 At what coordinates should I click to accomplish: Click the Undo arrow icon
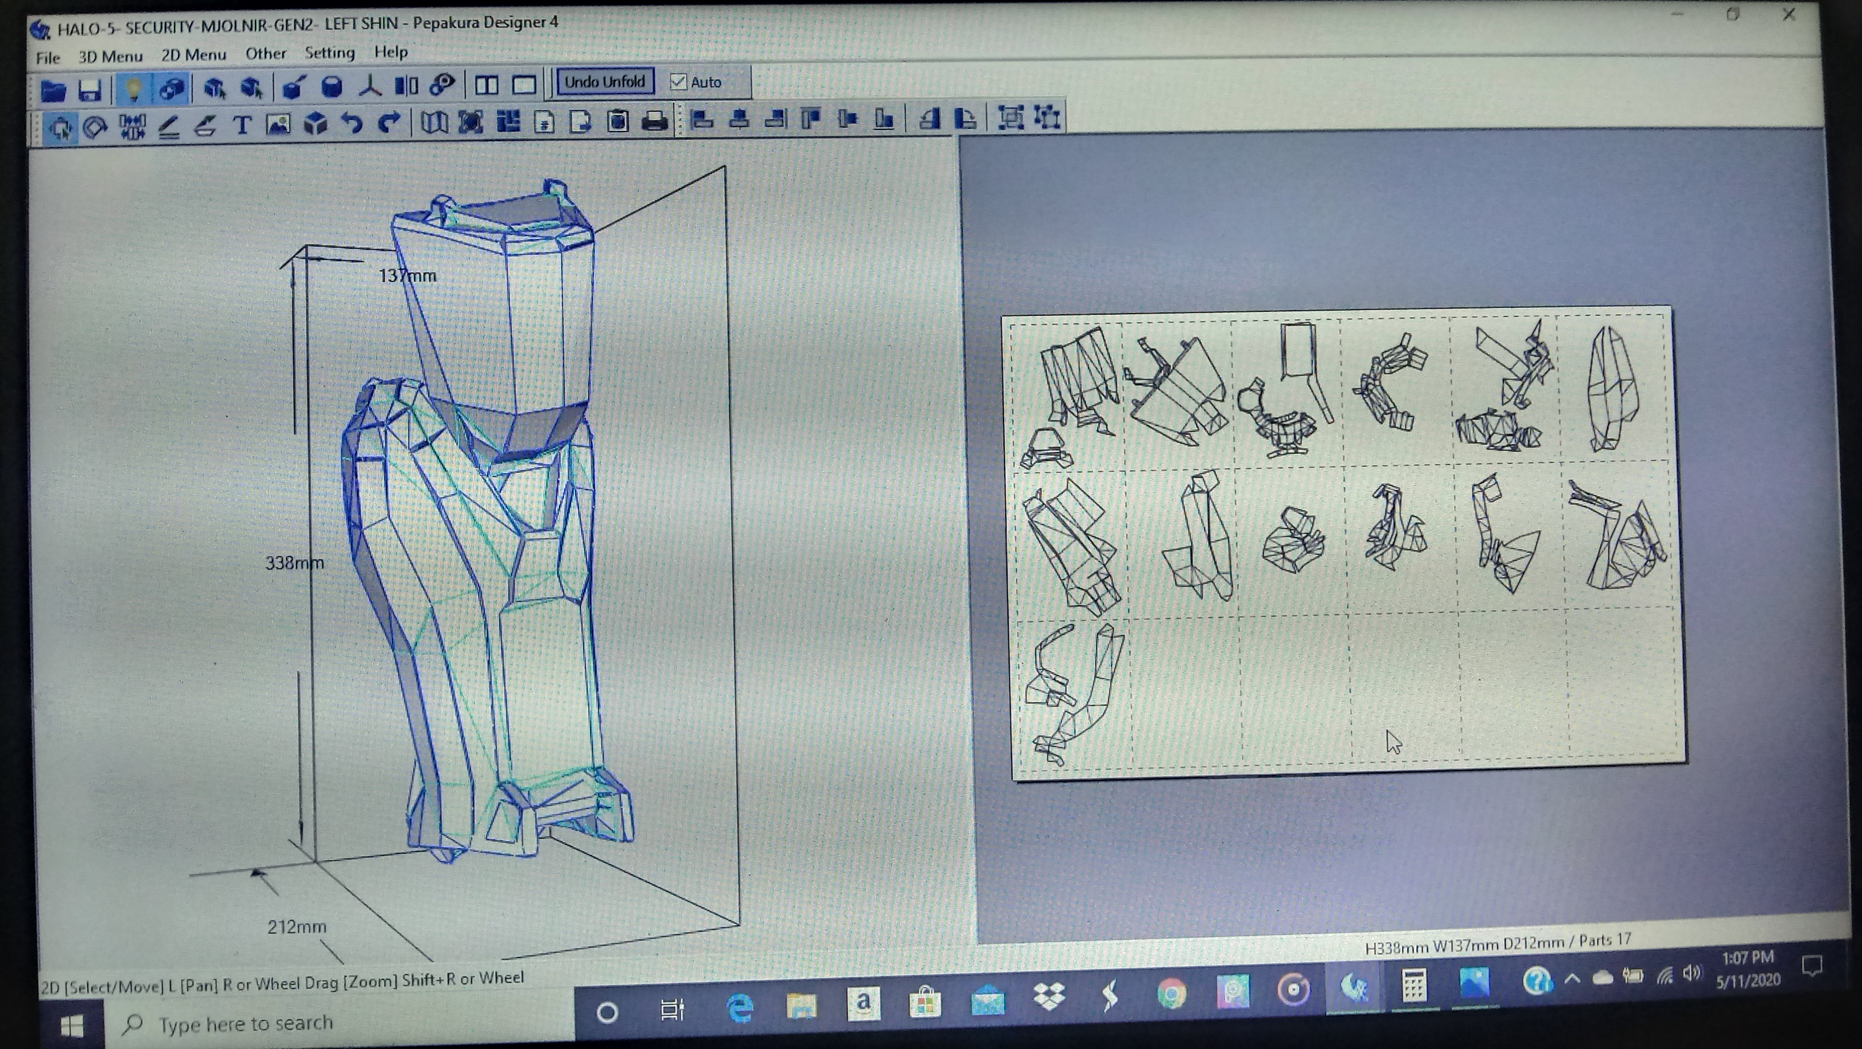(352, 123)
